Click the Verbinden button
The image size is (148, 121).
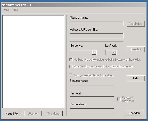pos(136,24)
